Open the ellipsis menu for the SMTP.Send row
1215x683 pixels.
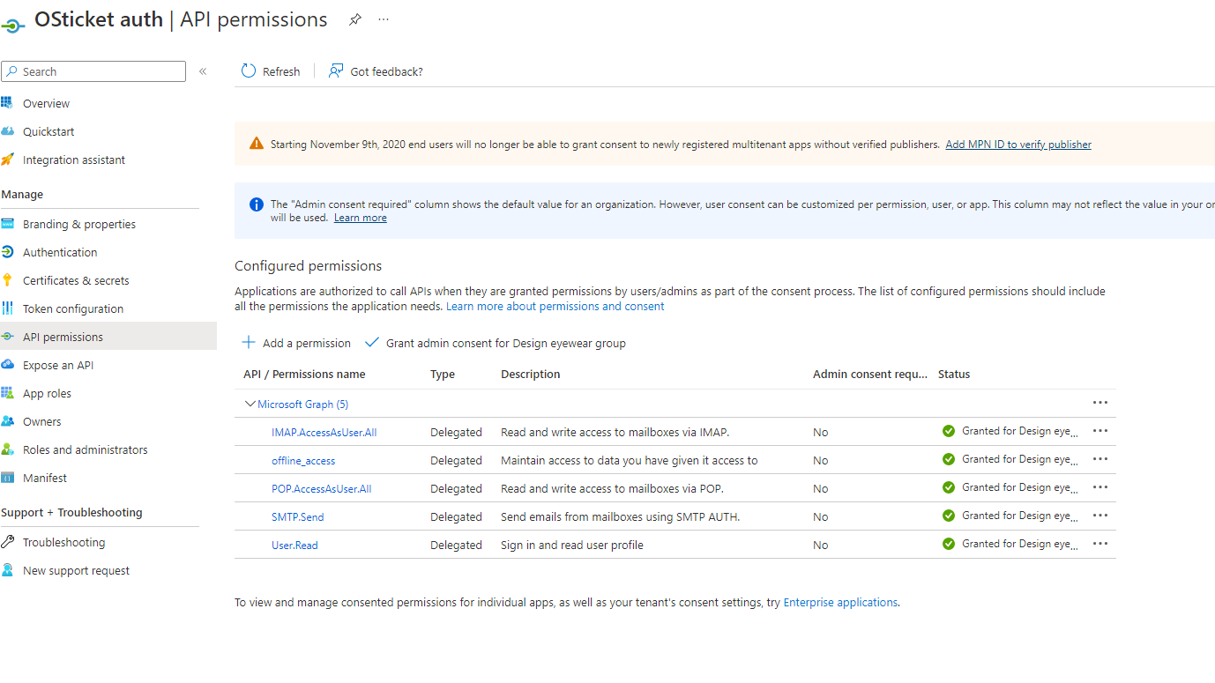pyautogui.click(x=1099, y=516)
